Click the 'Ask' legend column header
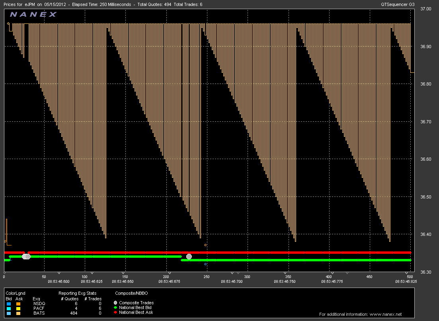439x321 pixels. coord(19,299)
